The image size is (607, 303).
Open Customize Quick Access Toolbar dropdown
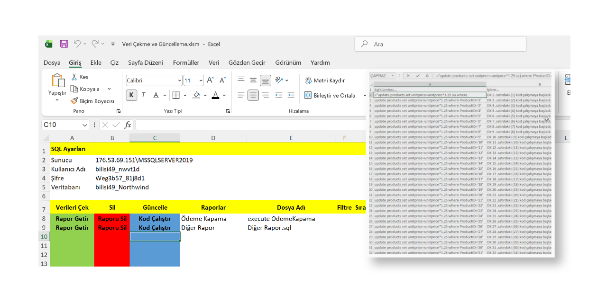(x=113, y=44)
